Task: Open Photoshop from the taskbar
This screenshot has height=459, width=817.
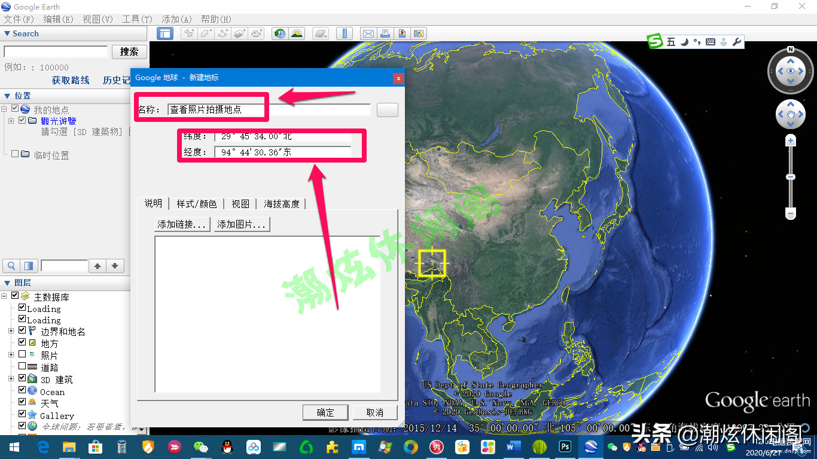Action: 565,446
